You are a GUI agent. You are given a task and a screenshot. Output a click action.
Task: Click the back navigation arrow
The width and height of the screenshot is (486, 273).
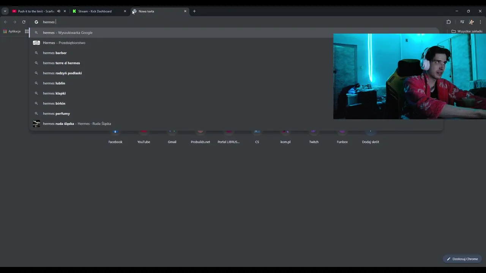point(6,22)
